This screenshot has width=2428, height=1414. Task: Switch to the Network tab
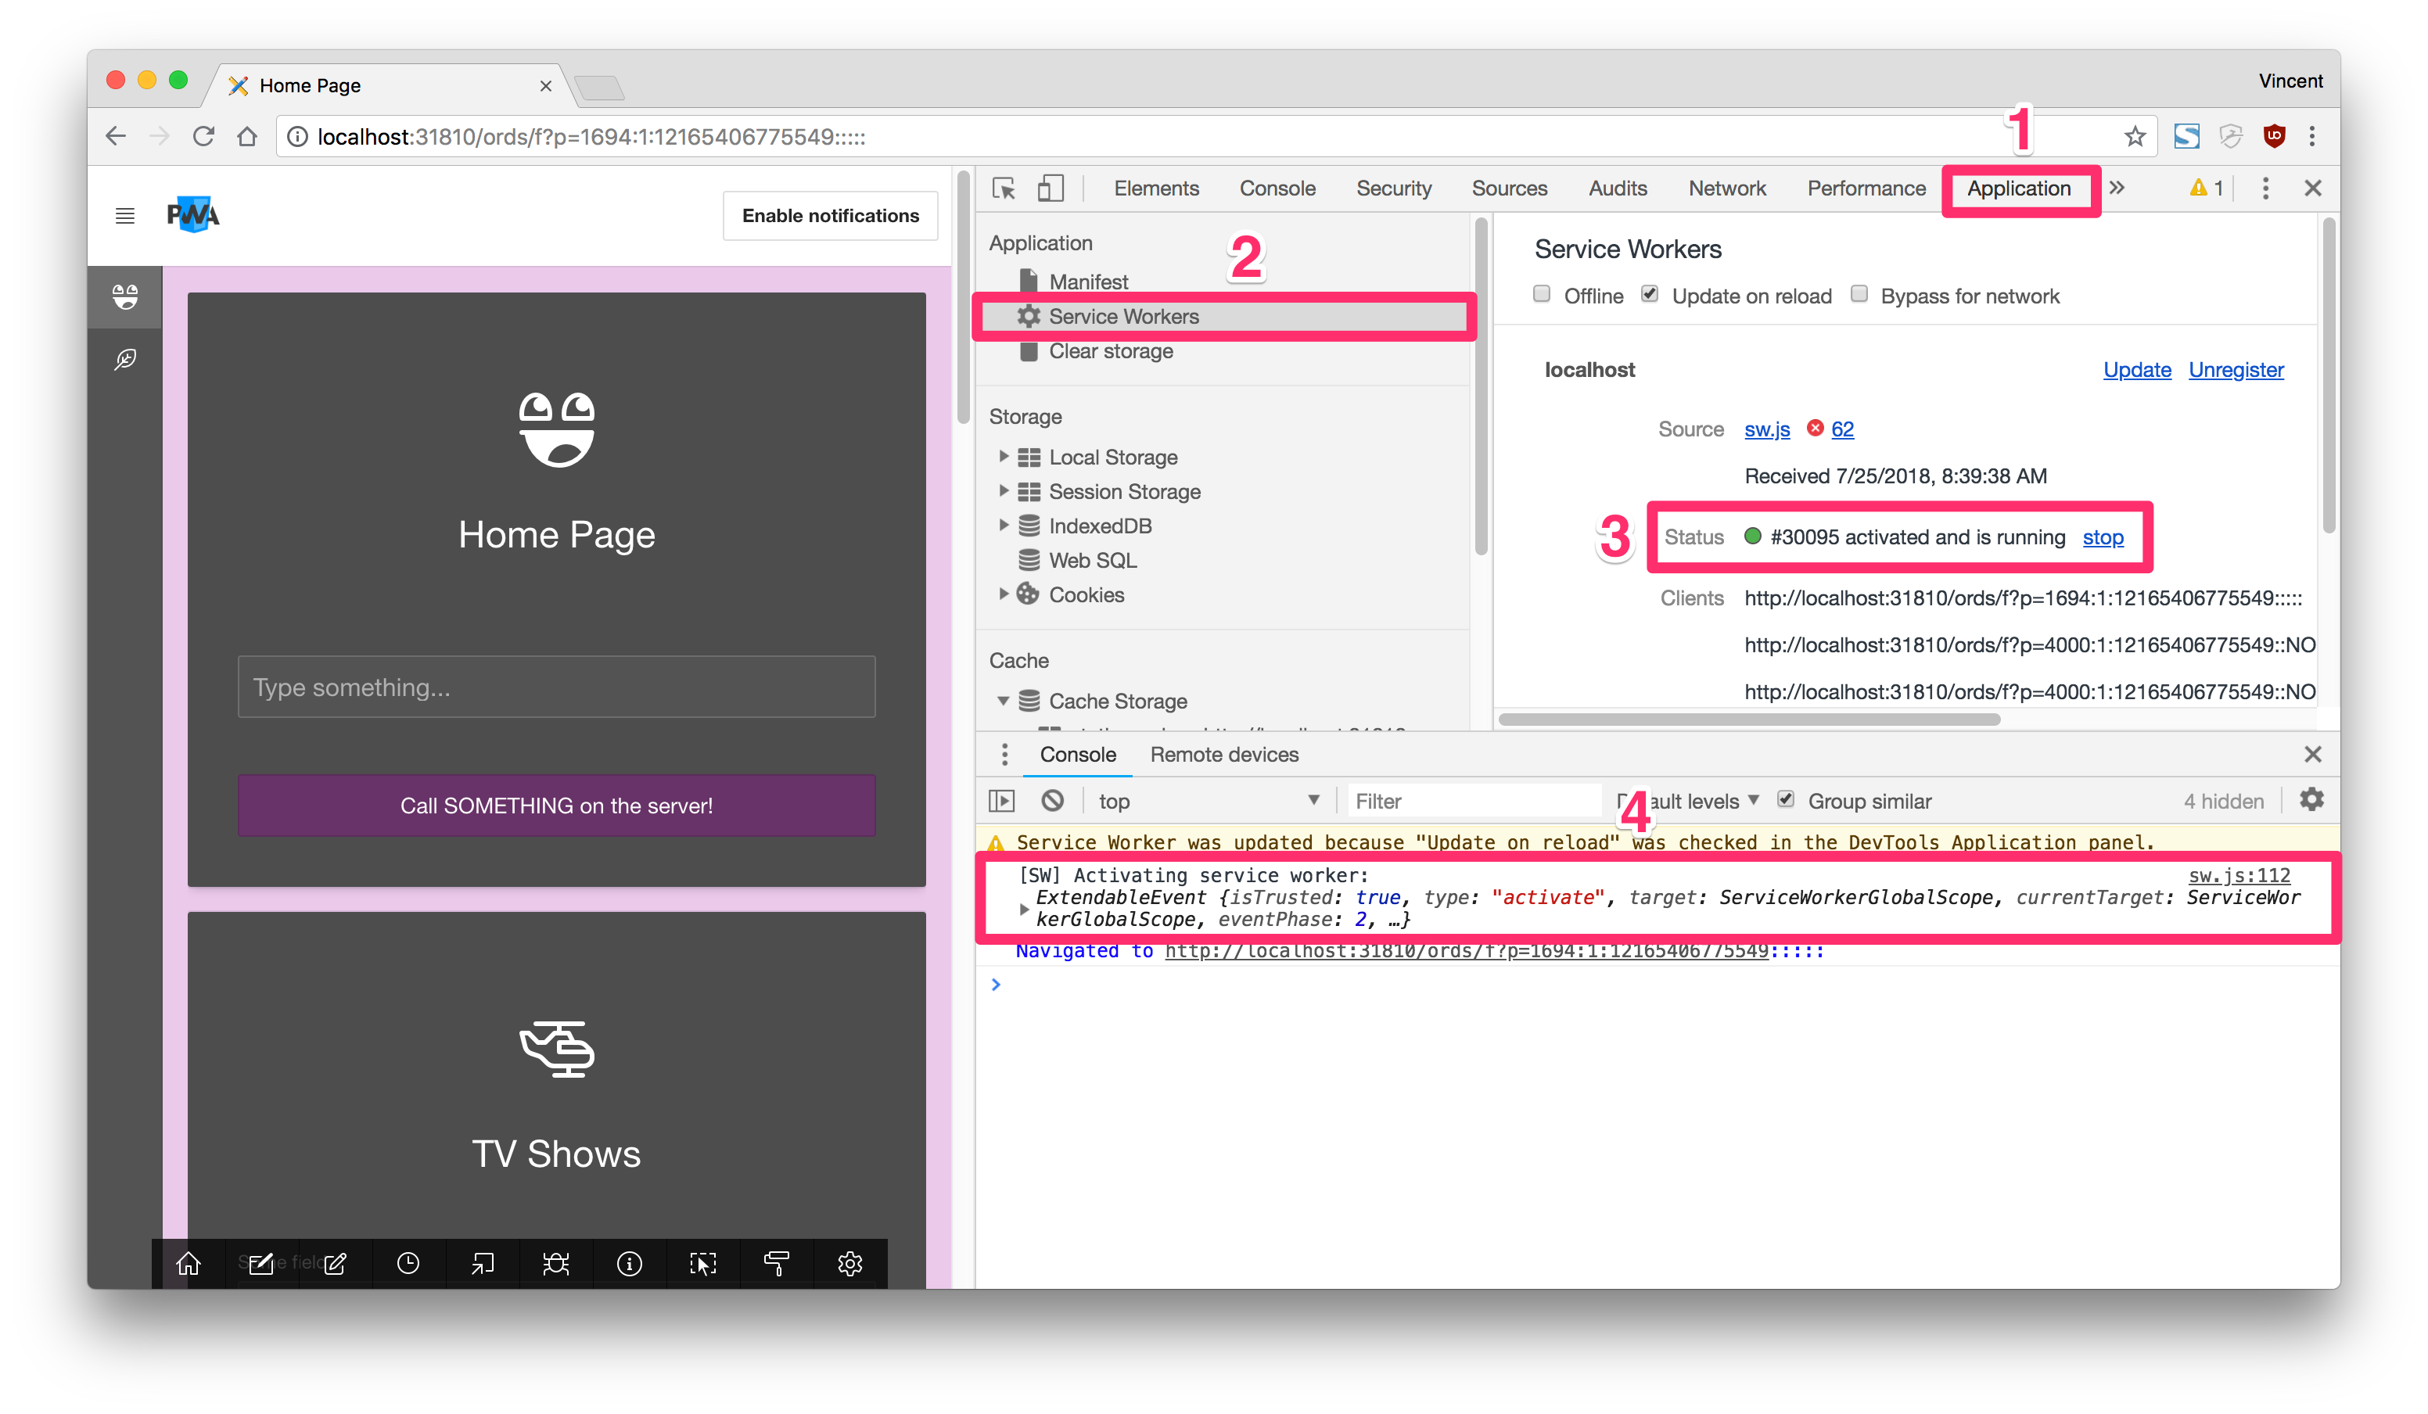1726,188
